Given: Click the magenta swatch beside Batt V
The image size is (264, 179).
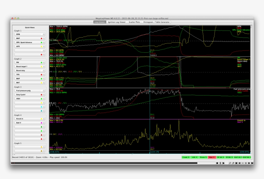Looking at the screenshot, I should [42, 123].
